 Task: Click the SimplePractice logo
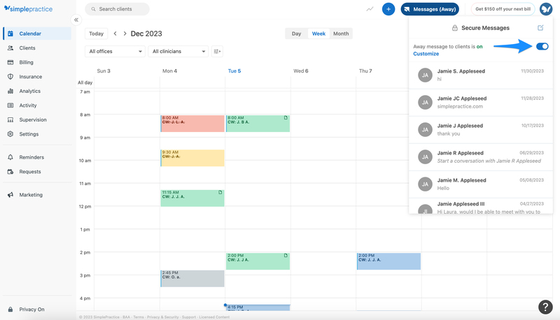pos(28,9)
